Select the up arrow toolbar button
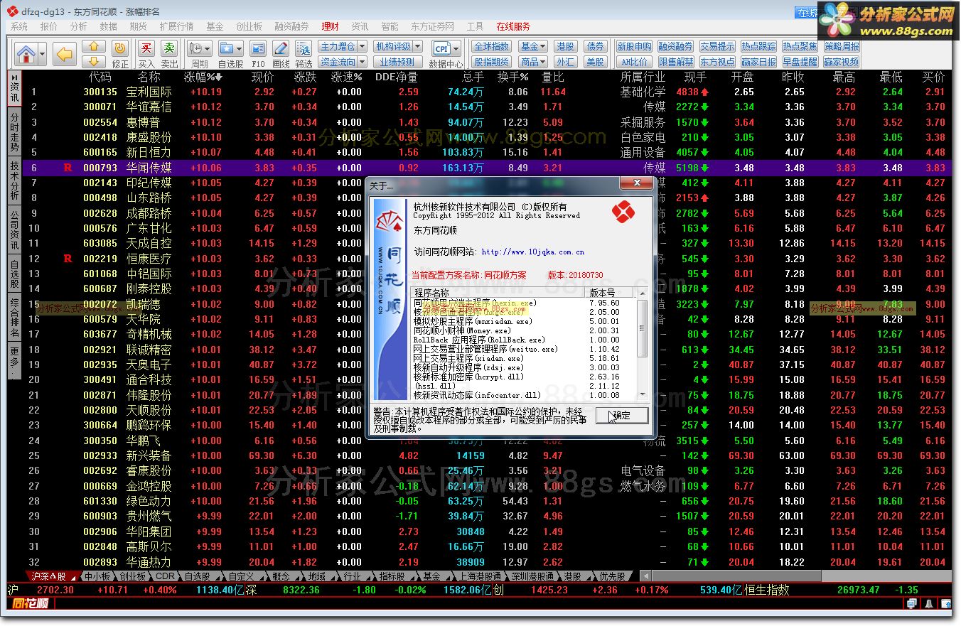The width and height of the screenshot is (961, 626). pyautogui.click(x=94, y=47)
